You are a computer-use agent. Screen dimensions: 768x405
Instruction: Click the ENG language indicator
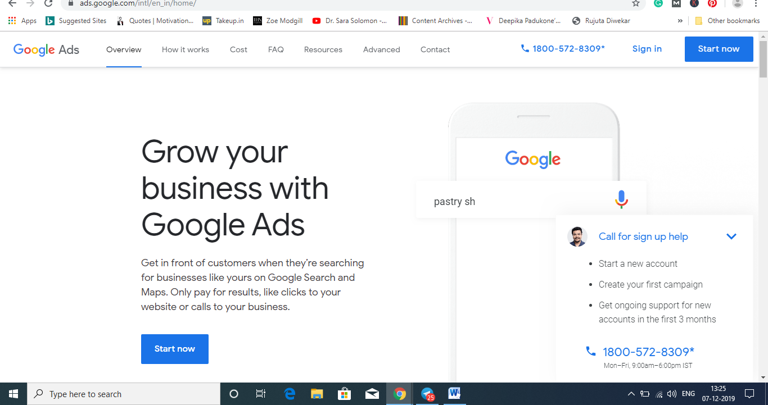click(689, 394)
